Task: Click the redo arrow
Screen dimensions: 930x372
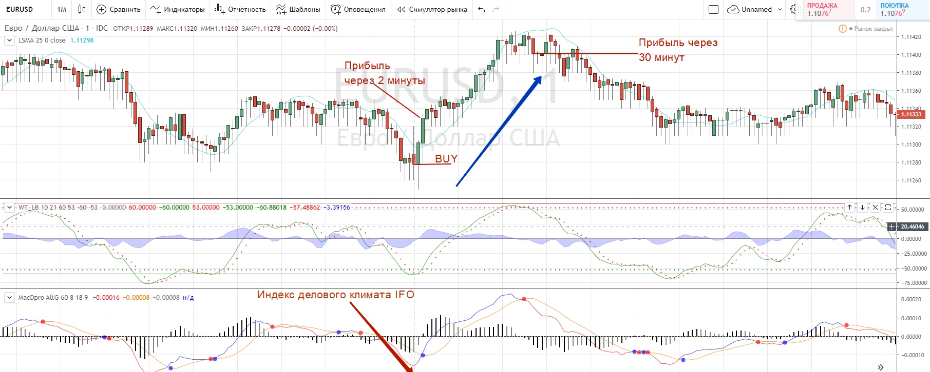Action: (496, 9)
